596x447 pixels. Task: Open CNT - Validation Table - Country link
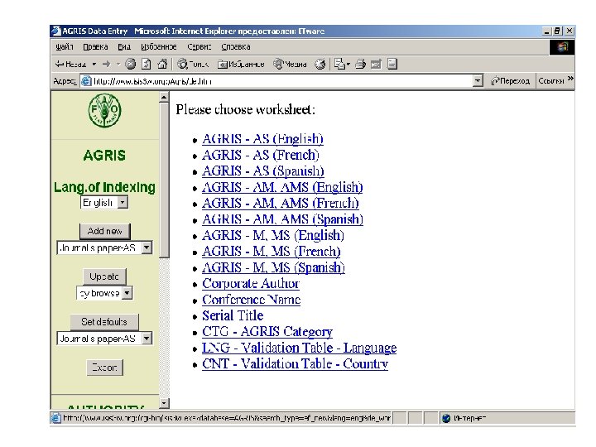tap(295, 363)
